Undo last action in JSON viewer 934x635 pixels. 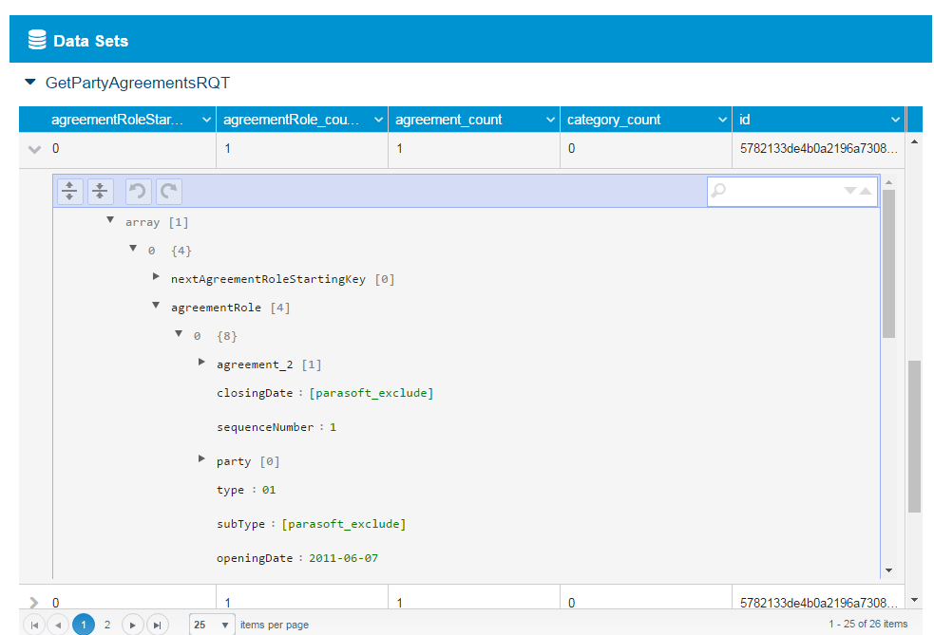click(x=138, y=191)
